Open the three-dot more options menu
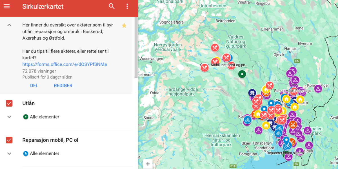Viewport: 338px width, 169px height. [x=127, y=6]
